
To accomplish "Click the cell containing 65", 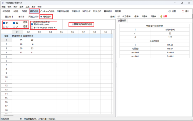I will tap(17, 40).
